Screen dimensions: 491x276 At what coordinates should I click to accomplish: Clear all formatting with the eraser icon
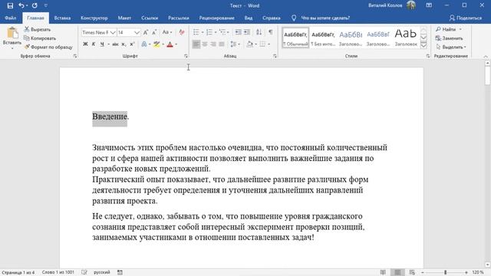[182, 32]
